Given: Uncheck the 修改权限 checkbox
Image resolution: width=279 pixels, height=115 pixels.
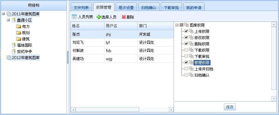Looking at the screenshot, I should [x=186, y=37].
